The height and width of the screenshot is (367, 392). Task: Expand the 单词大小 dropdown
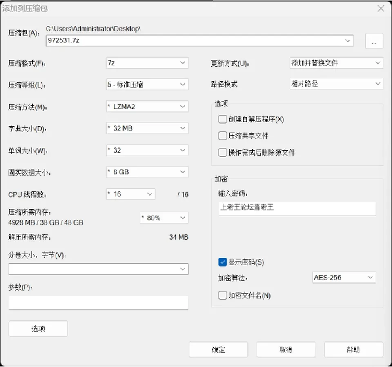point(147,150)
